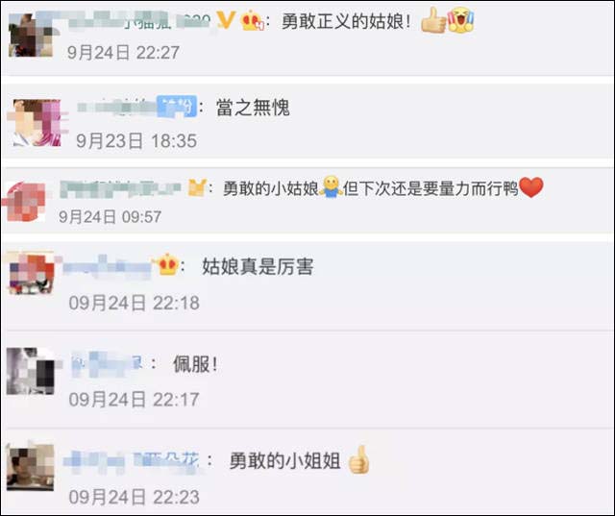Screen dimensions: 615x516
Task: Open avatar of the 當之無愧 commenter
Action: click(37, 123)
